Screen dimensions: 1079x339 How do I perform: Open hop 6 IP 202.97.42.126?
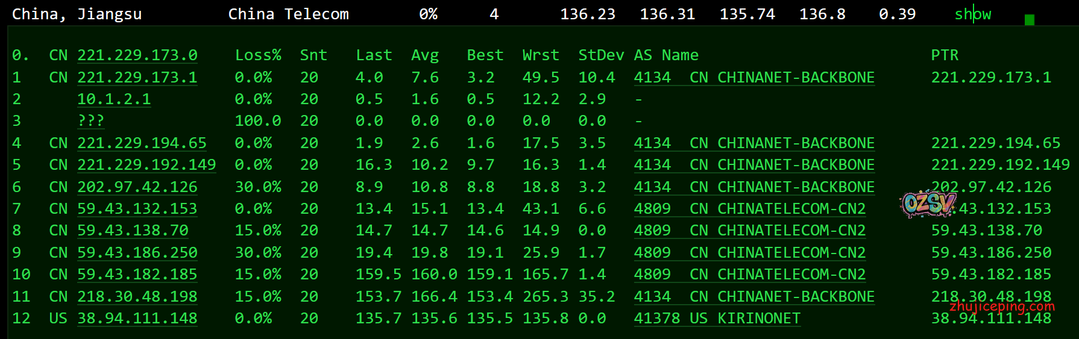point(137,187)
